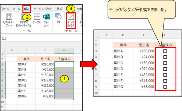The image size is (182, 111).
Task: Expand the 図 dropdown chevron
Action: [x=59, y=25]
